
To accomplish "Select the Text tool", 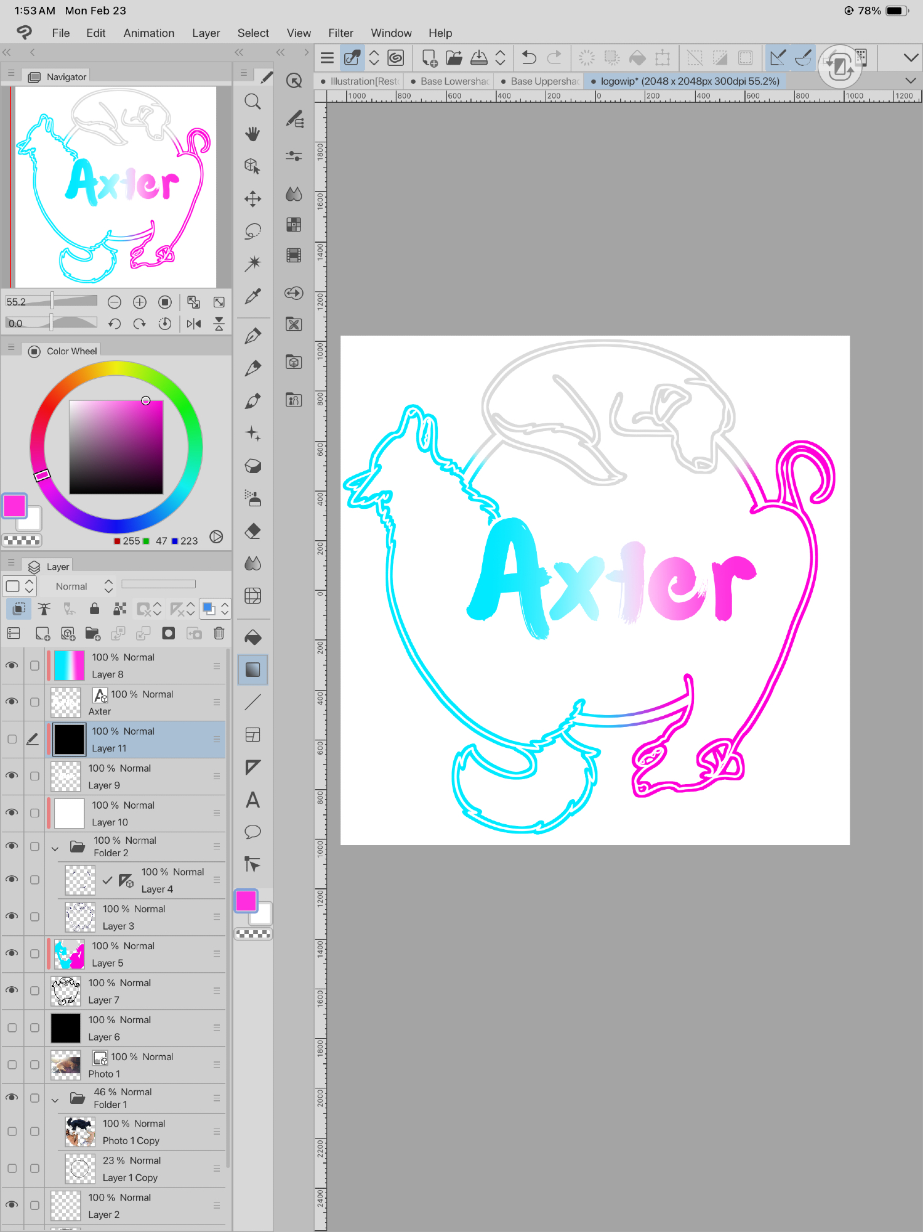I will click(252, 800).
